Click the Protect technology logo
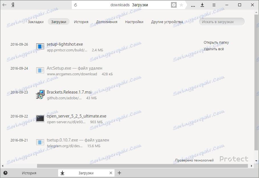This screenshot has height=178, width=259. click(234, 159)
